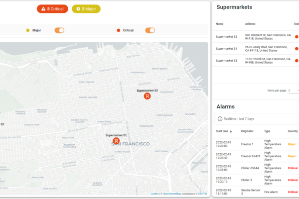Sort supermarkets by Name column header
Image resolution: width=299 pixels, height=199 pixels.
220,23
